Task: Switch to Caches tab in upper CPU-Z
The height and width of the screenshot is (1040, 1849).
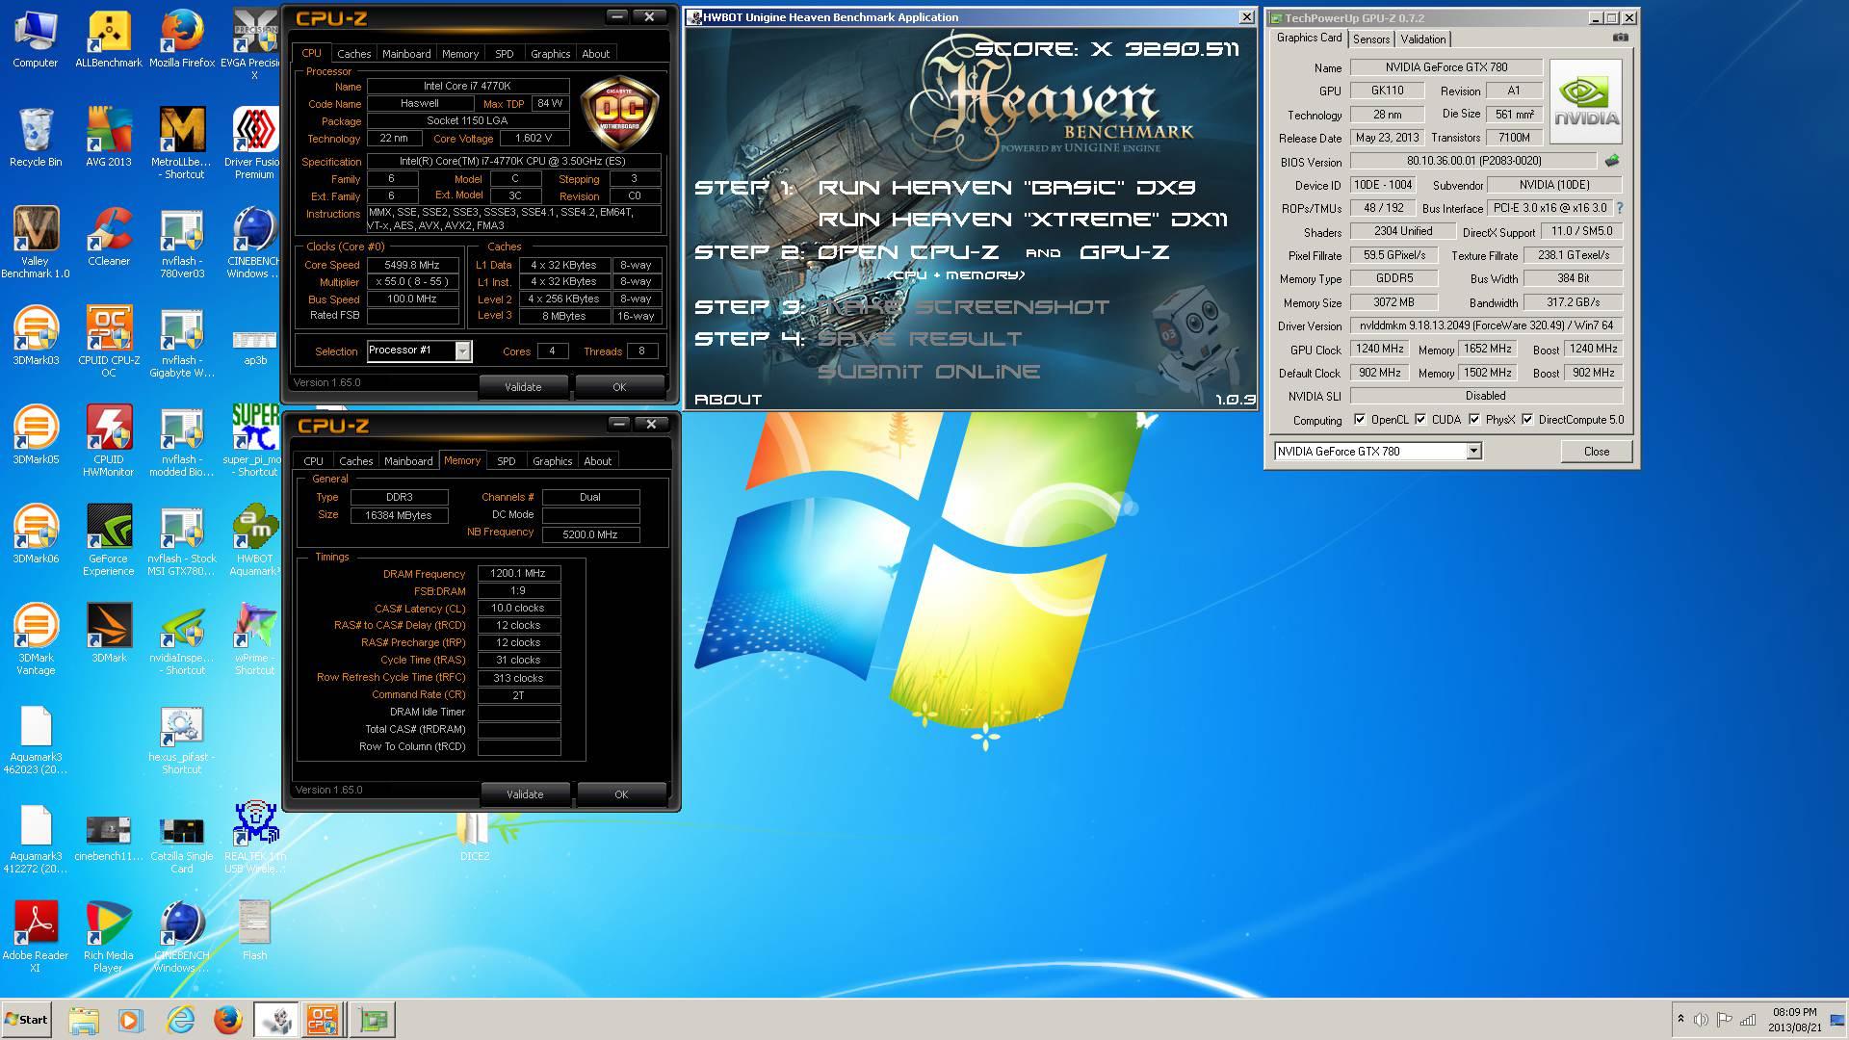Action: (353, 54)
